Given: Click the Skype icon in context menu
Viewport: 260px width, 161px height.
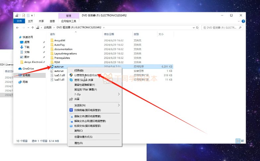Looking at the screenshot, I should point(71,80).
